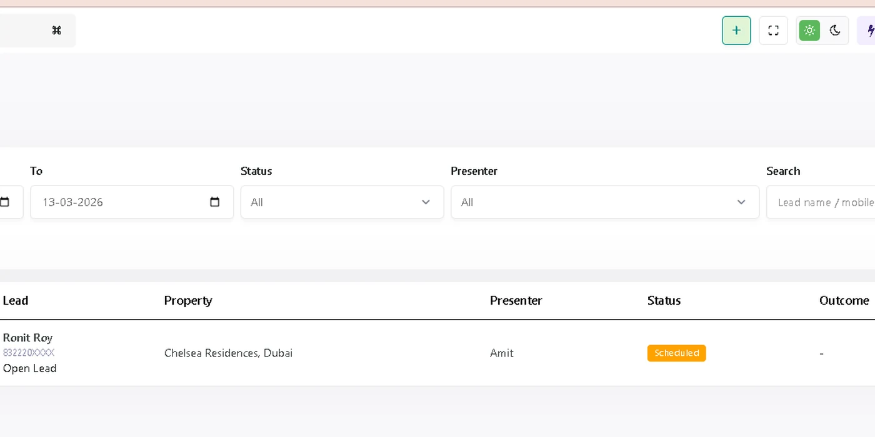875x437 pixels.
Task: Enter fullscreen mode with the expand icon
Action: [x=773, y=31]
